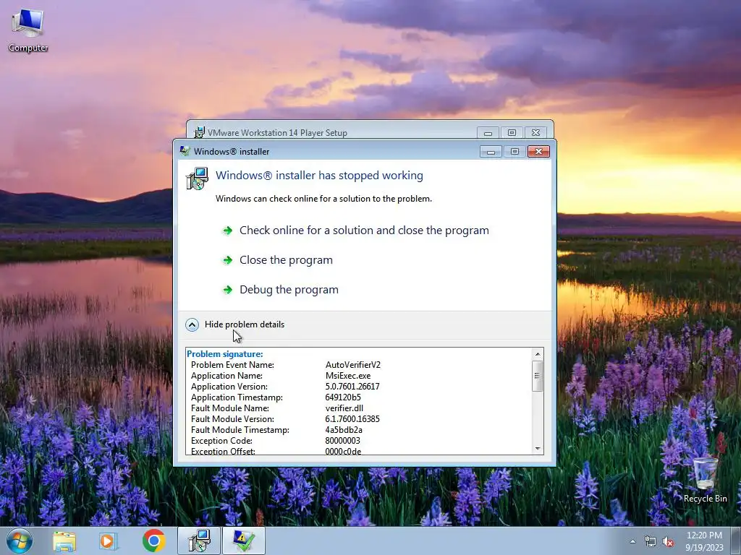
Task: Select fault module version 6.1.7600.16385
Action: click(352, 419)
